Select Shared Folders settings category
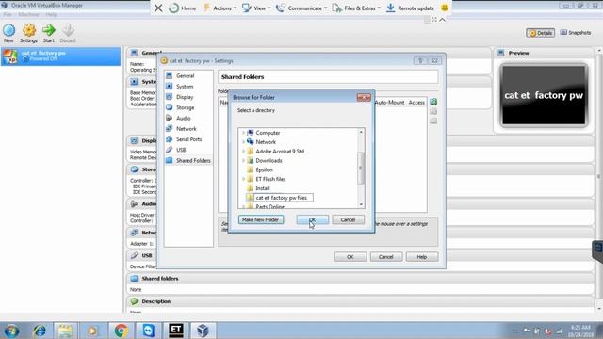This screenshot has width=603, height=339. (188, 160)
